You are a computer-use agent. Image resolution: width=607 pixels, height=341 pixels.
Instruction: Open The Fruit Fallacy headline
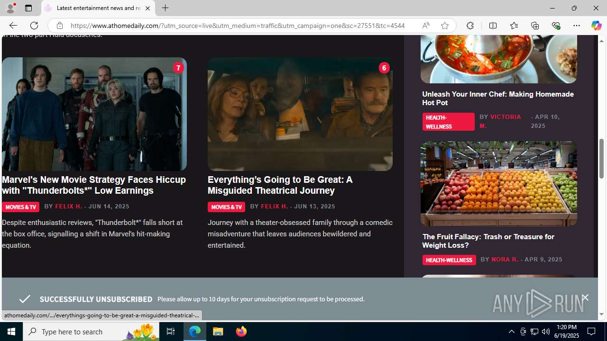coord(488,241)
